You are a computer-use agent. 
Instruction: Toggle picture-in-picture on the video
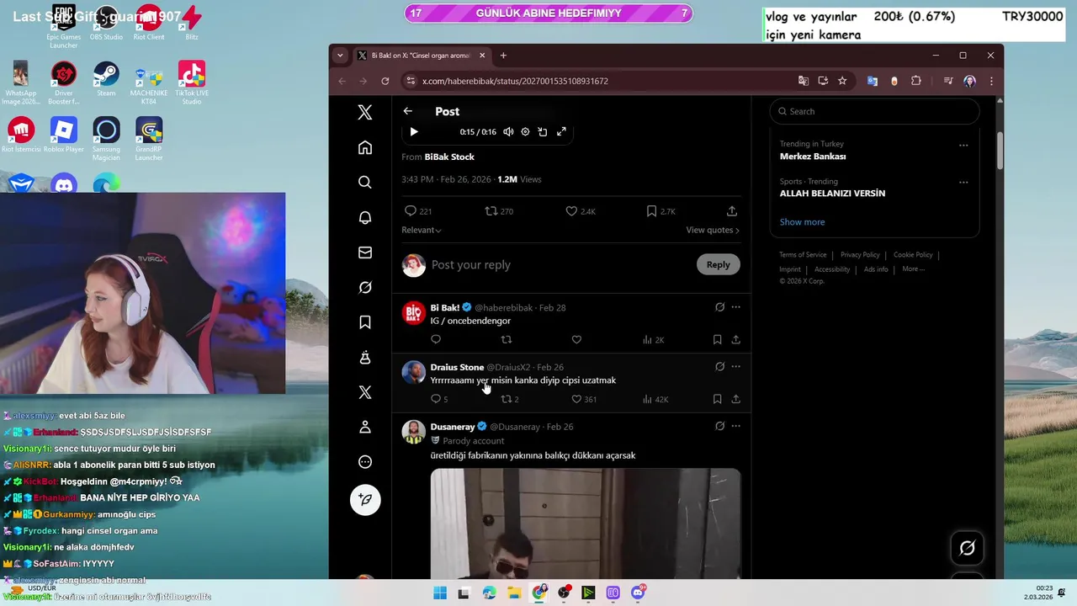543,131
